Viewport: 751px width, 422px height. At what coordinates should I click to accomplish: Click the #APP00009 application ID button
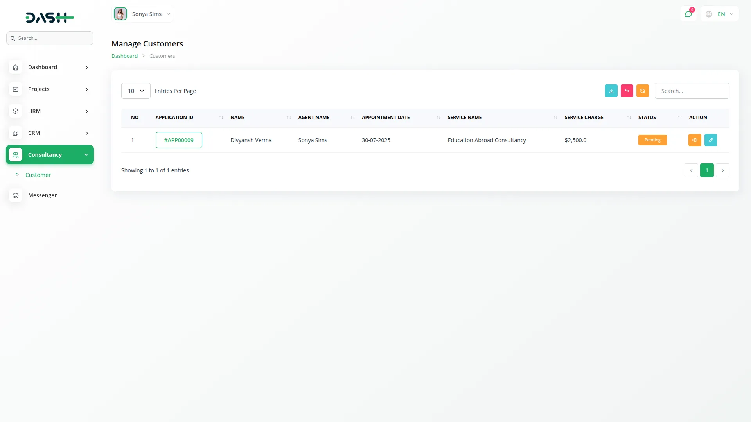(x=179, y=140)
